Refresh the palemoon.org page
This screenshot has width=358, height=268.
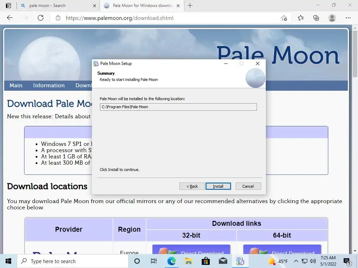pos(41,18)
